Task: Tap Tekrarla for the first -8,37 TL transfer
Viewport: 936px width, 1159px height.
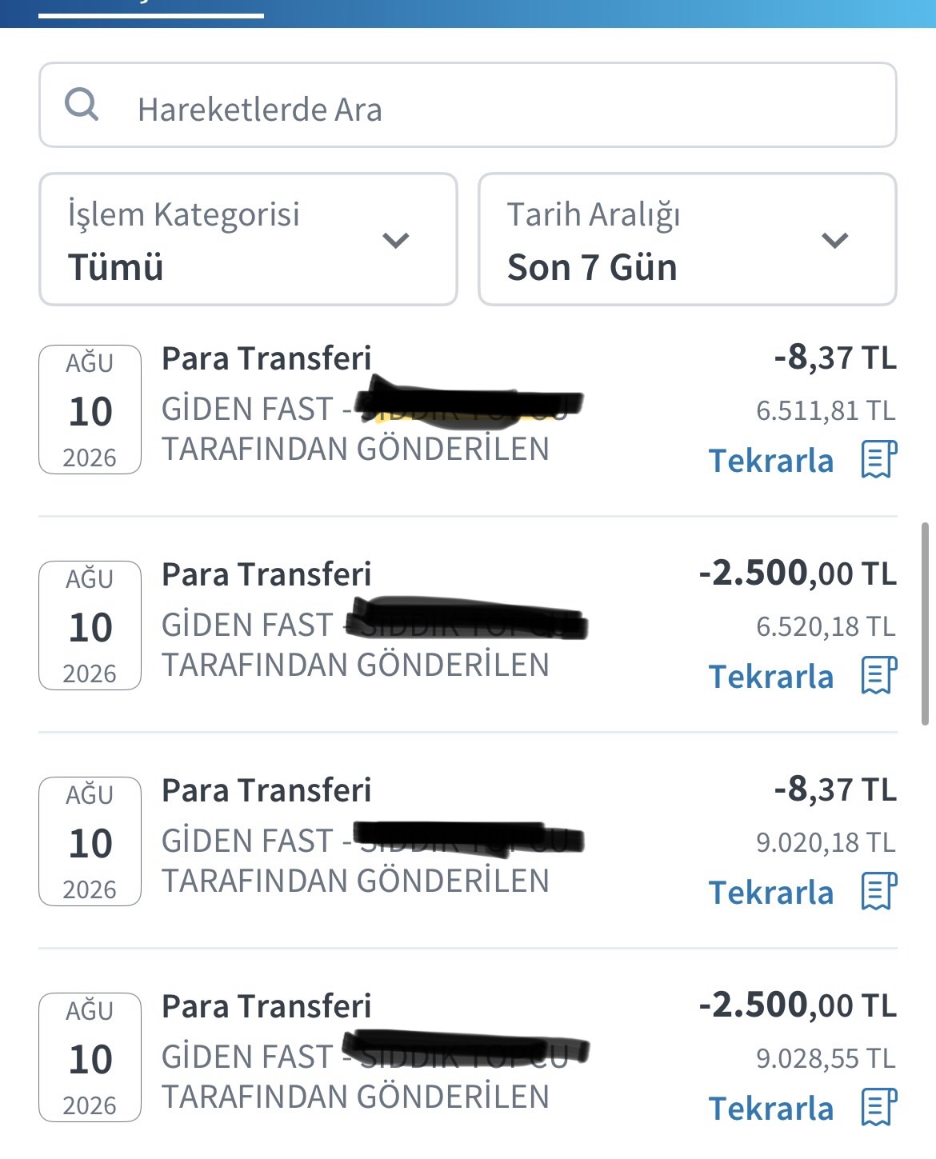Action: coord(771,461)
